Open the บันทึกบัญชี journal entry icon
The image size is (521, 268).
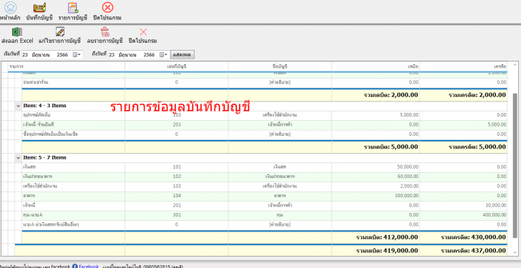pyautogui.click(x=39, y=7)
